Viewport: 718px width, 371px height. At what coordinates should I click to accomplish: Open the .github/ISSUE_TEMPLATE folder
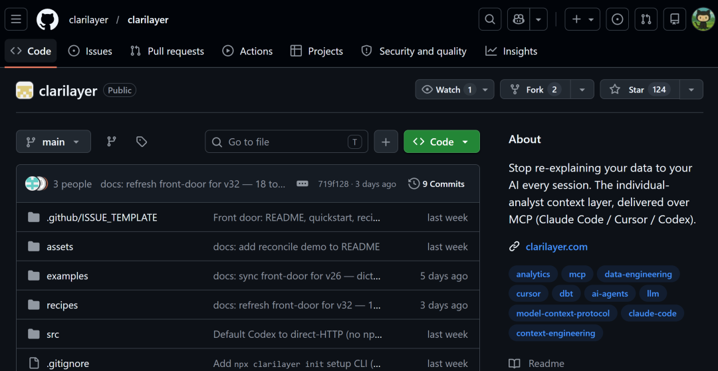pos(102,217)
